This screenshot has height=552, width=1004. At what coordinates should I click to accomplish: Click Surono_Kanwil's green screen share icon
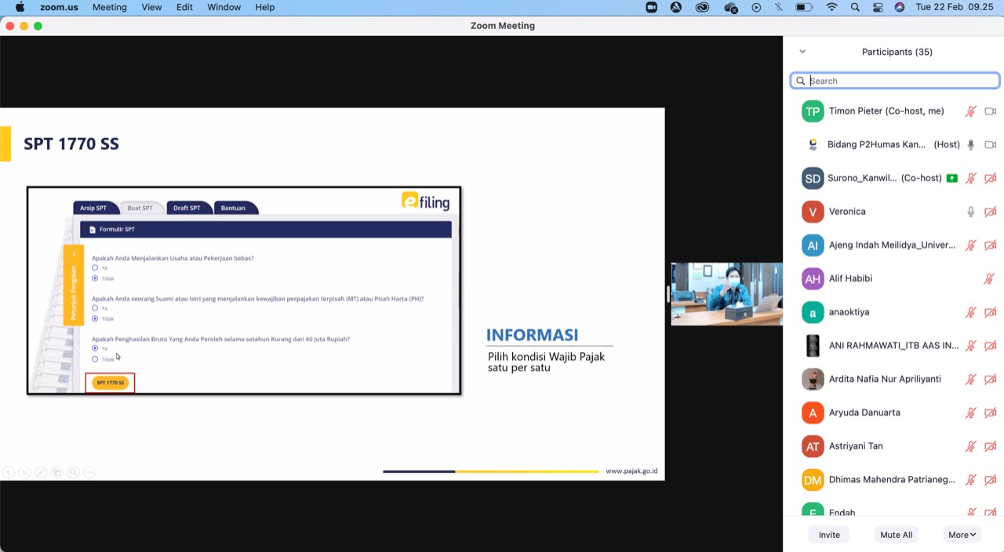(951, 178)
